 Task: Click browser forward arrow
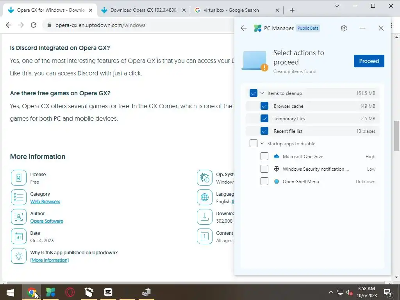21,25
